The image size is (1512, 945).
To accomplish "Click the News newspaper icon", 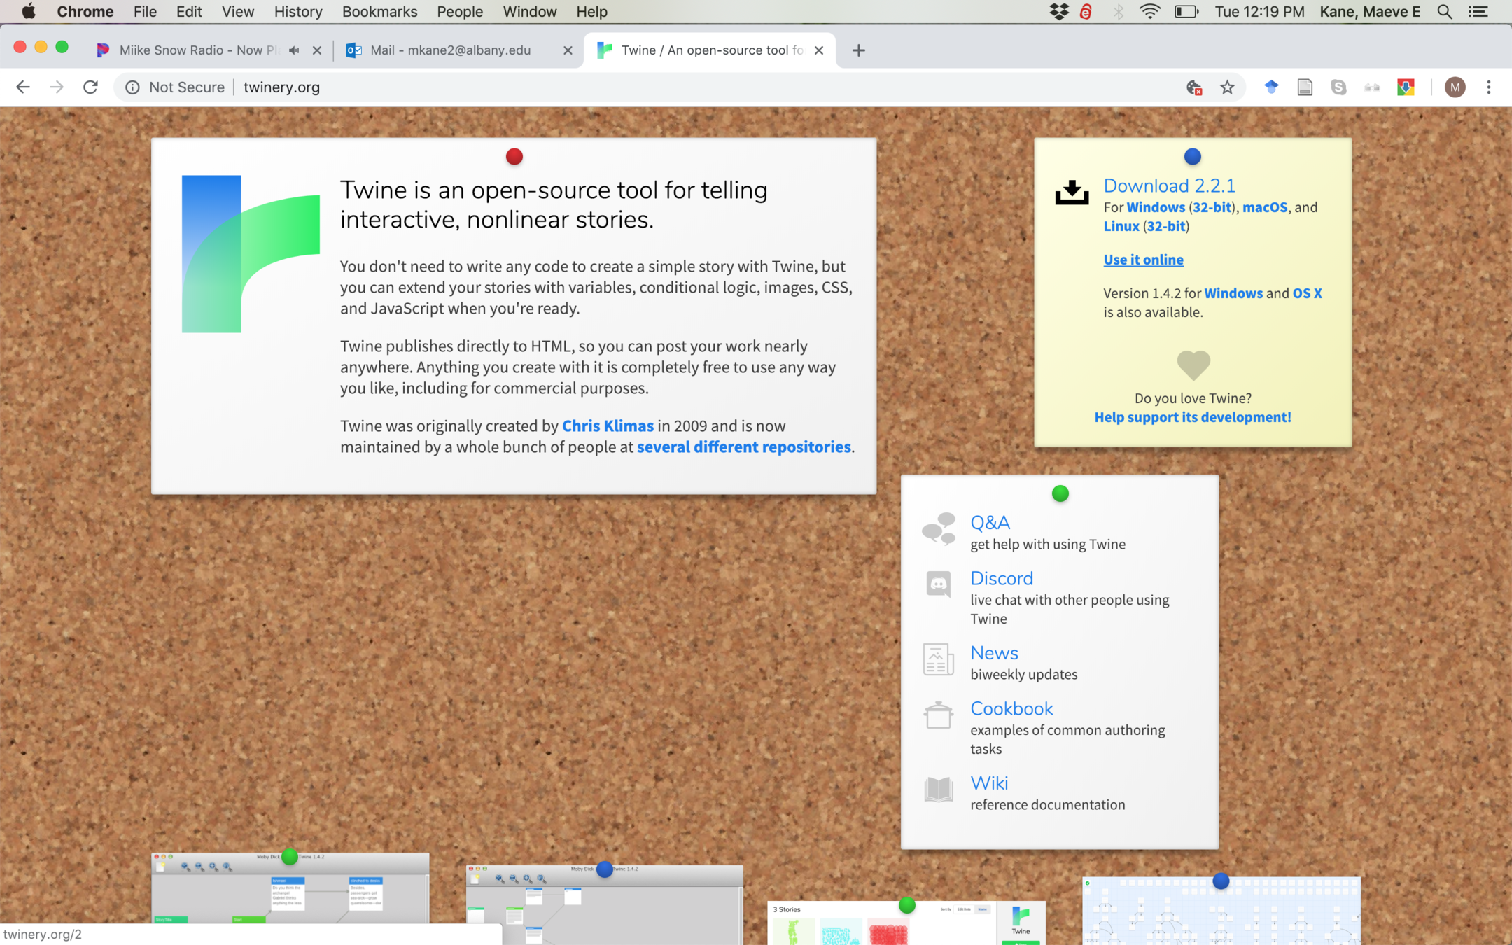I will pos(938,659).
